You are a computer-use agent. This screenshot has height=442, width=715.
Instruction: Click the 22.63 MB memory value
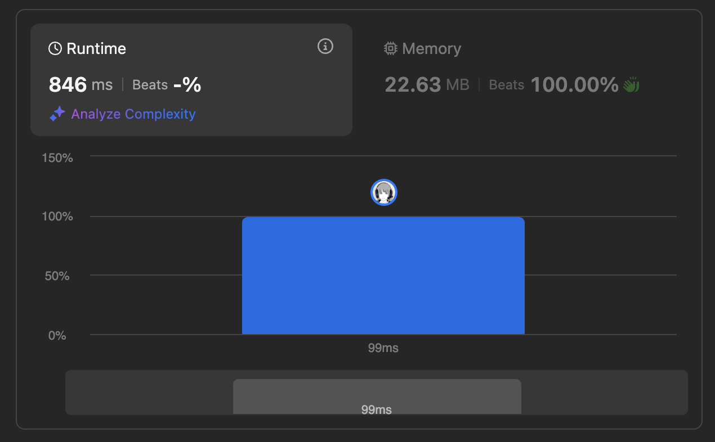click(x=427, y=85)
